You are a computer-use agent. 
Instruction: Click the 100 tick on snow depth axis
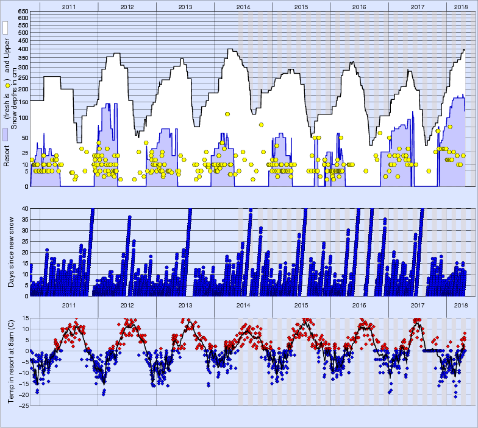pos(23,117)
